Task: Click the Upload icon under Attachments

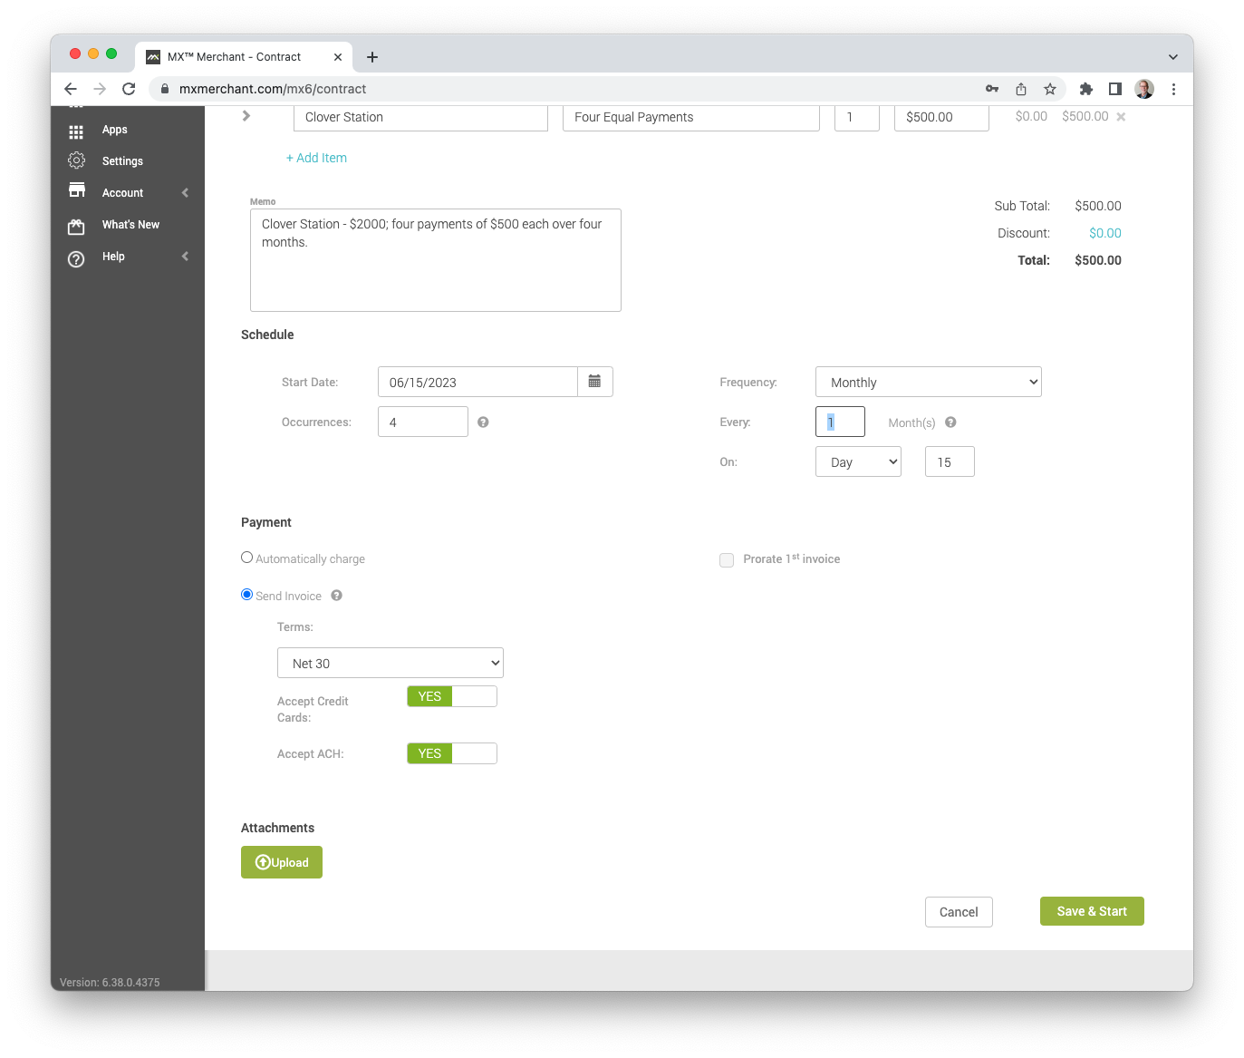Action: (263, 861)
